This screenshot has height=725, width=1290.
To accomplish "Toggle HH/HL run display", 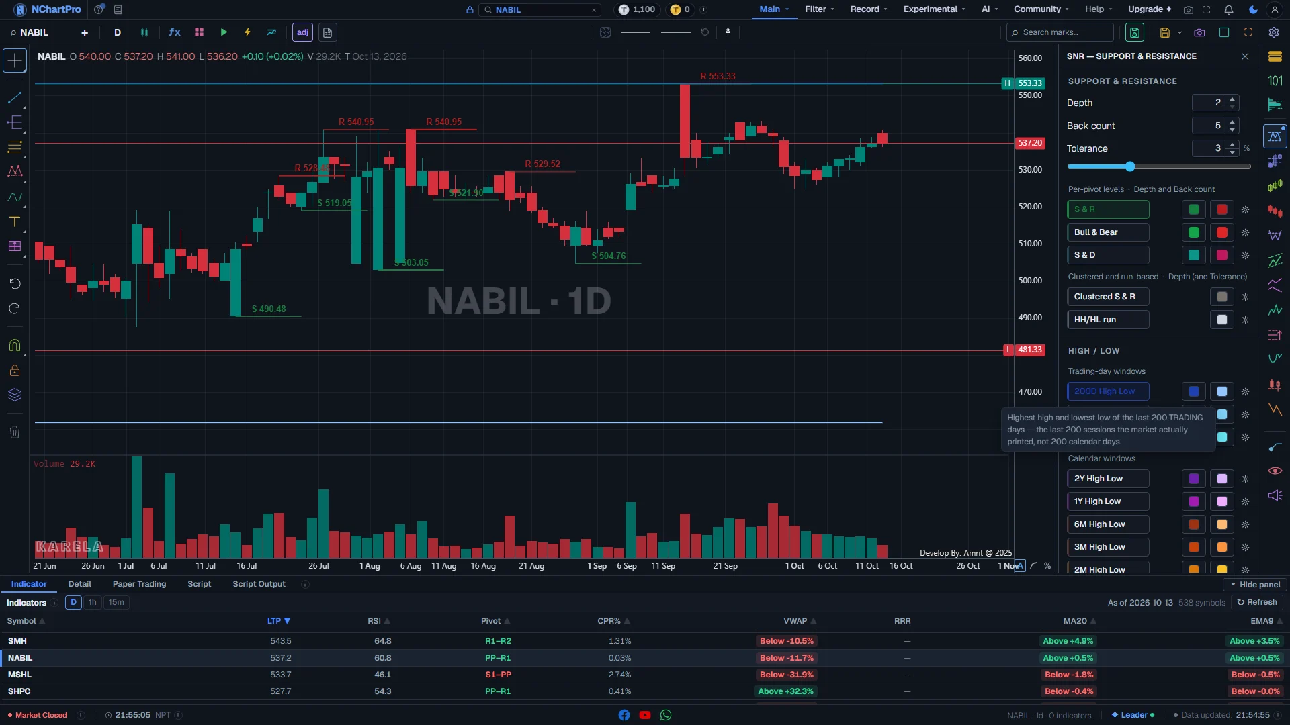I will (x=1108, y=320).
